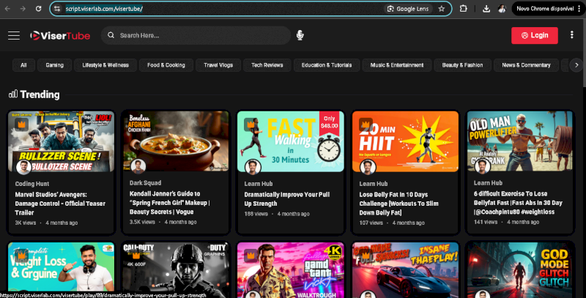This screenshot has width=586, height=298.
Task: Open the Chrome three-dot menu
Action: (x=578, y=9)
